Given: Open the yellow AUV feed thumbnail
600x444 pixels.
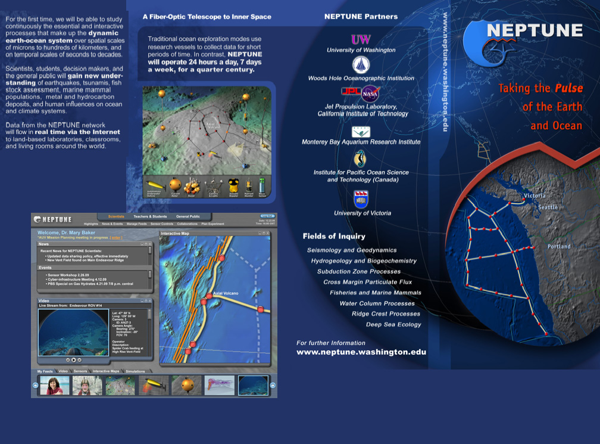Looking at the screenshot, I should point(154,385).
